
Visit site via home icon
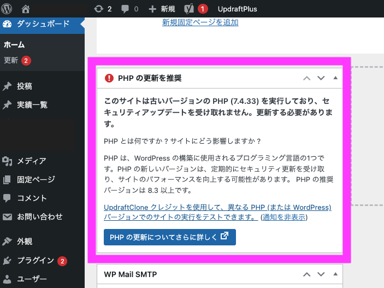(x=26, y=9)
